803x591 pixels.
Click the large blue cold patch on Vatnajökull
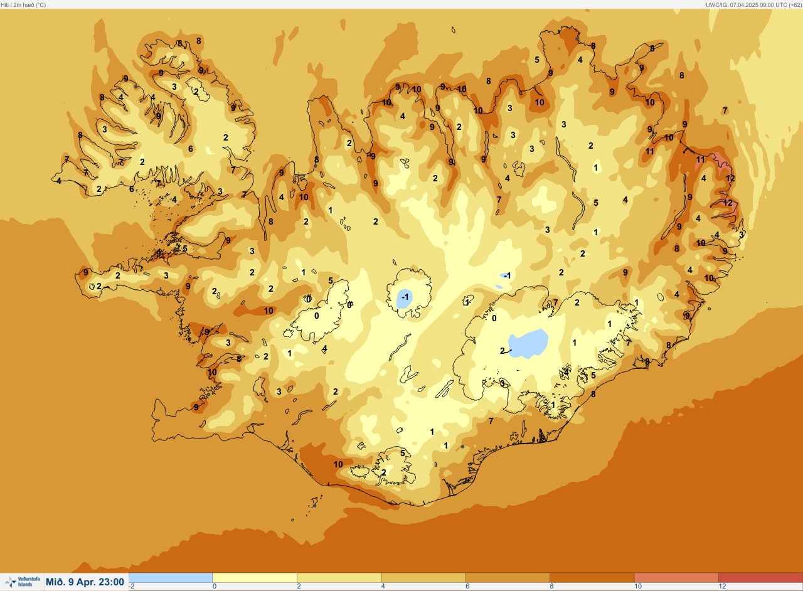tap(528, 343)
